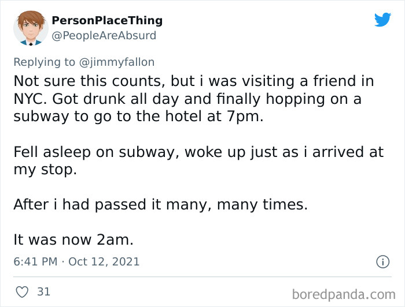Screen dimensions: 405x307
Task: Click the PersonPlaceThing display name
Action: [107, 21]
